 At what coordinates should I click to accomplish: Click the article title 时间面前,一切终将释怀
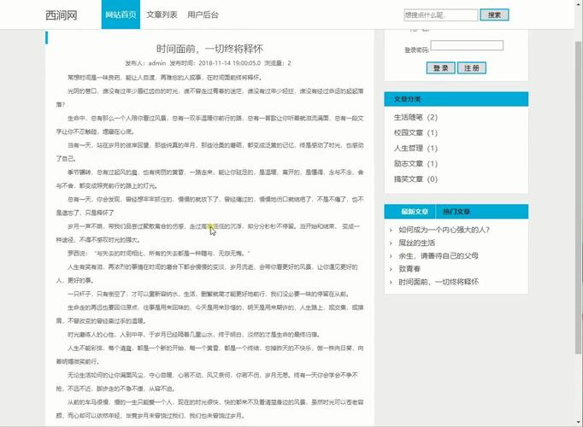(x=209, y=49)
